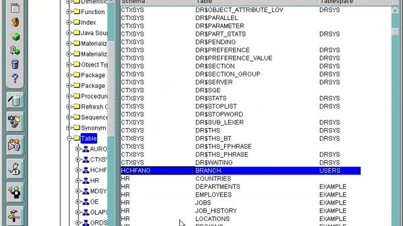The width and height of the screenshot is (403, 226).
Task: Select the DR$PARAMETER table row
Action: click(241, 26)
